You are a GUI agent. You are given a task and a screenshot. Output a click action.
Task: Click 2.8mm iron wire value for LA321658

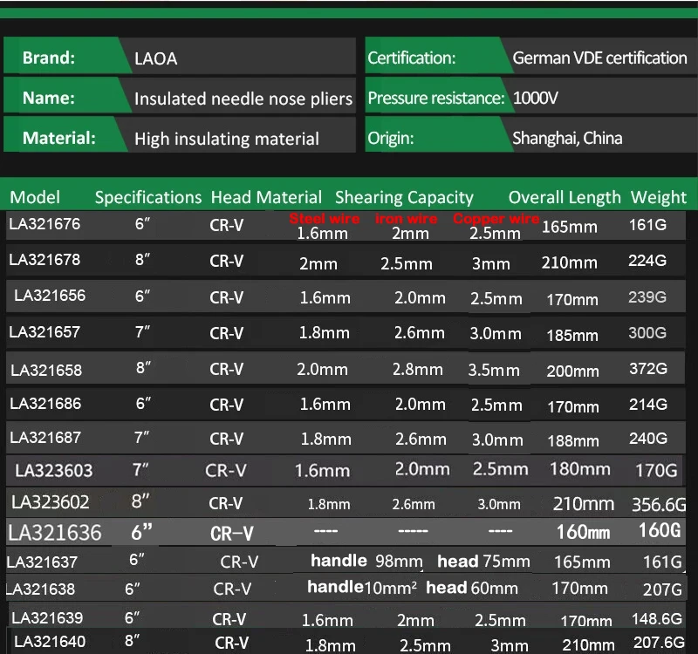[x=418, y=369]
